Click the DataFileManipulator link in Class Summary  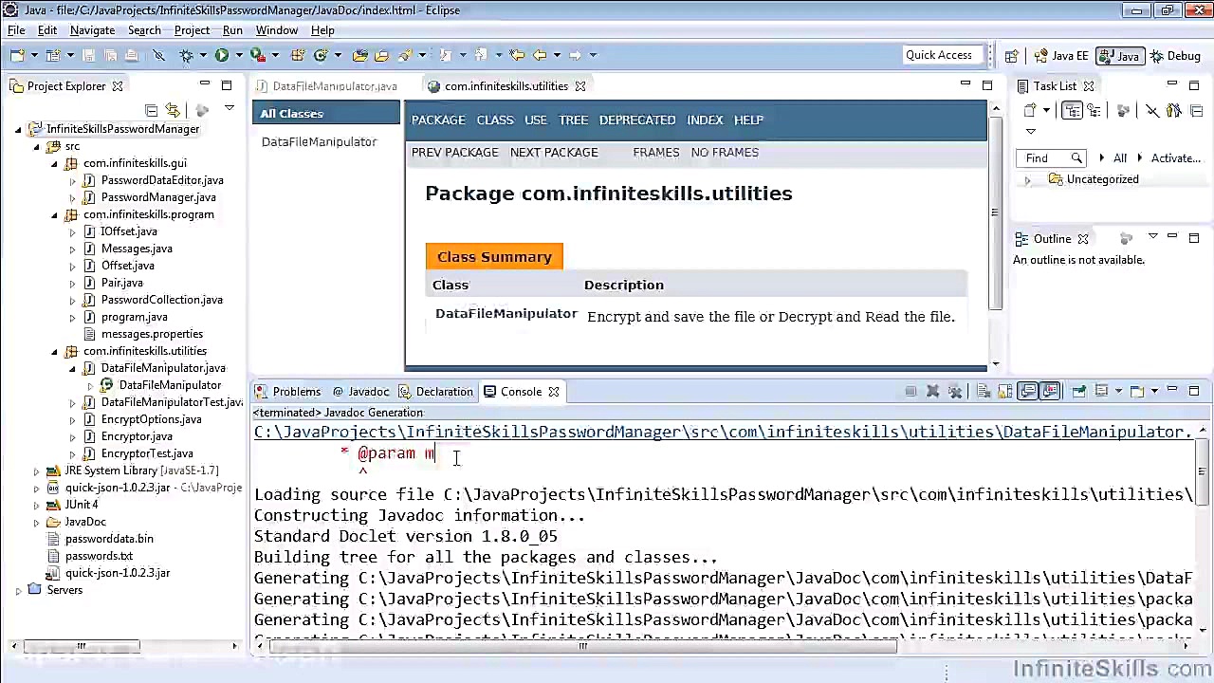point(506,313)
